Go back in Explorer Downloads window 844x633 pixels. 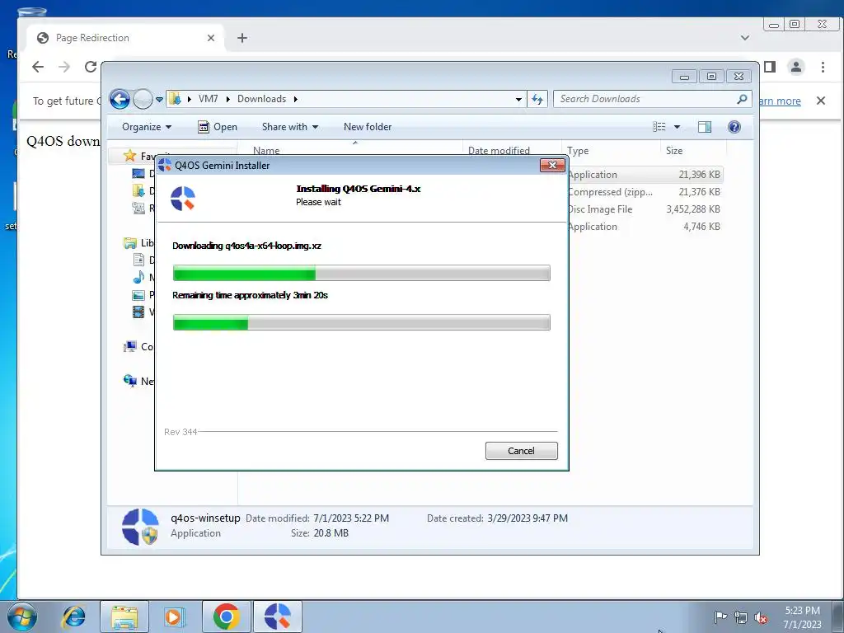click(120, 99)
